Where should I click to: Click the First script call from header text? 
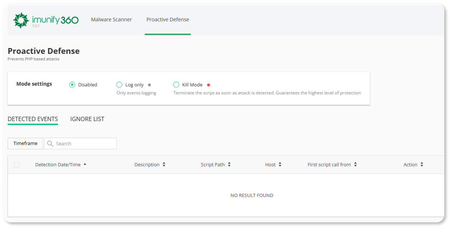click(329, 164)
